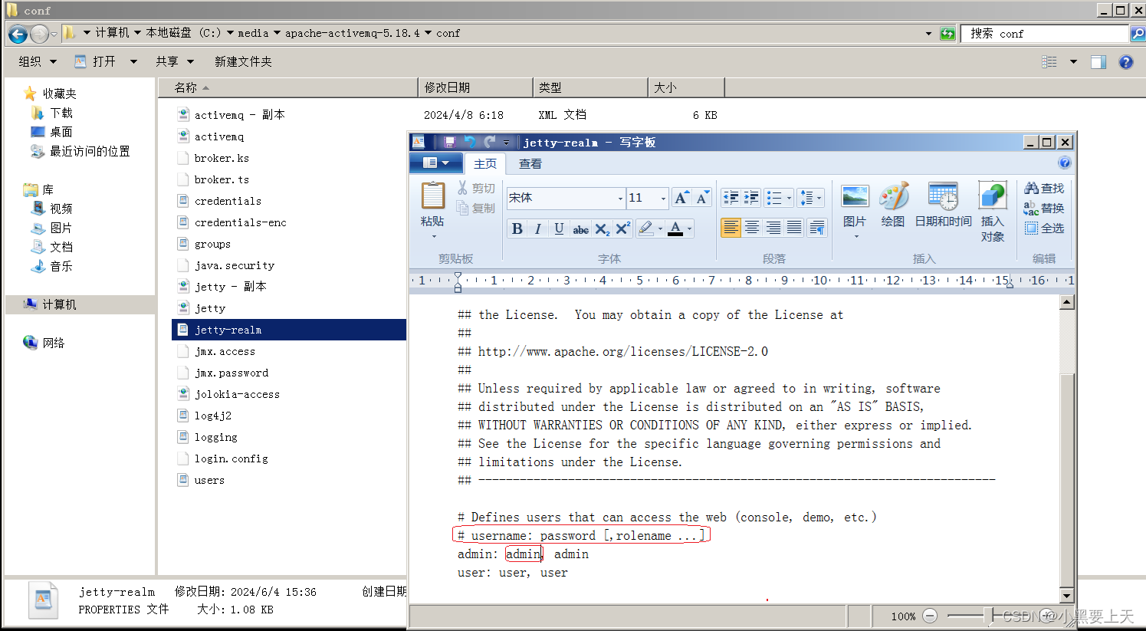Click the Grow font icon
This screenshot has height=631, width=1146.
pyautogui.click(x=681, y=198)
